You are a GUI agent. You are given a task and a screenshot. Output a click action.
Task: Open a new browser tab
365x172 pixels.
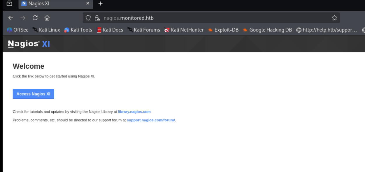[101, 4]
